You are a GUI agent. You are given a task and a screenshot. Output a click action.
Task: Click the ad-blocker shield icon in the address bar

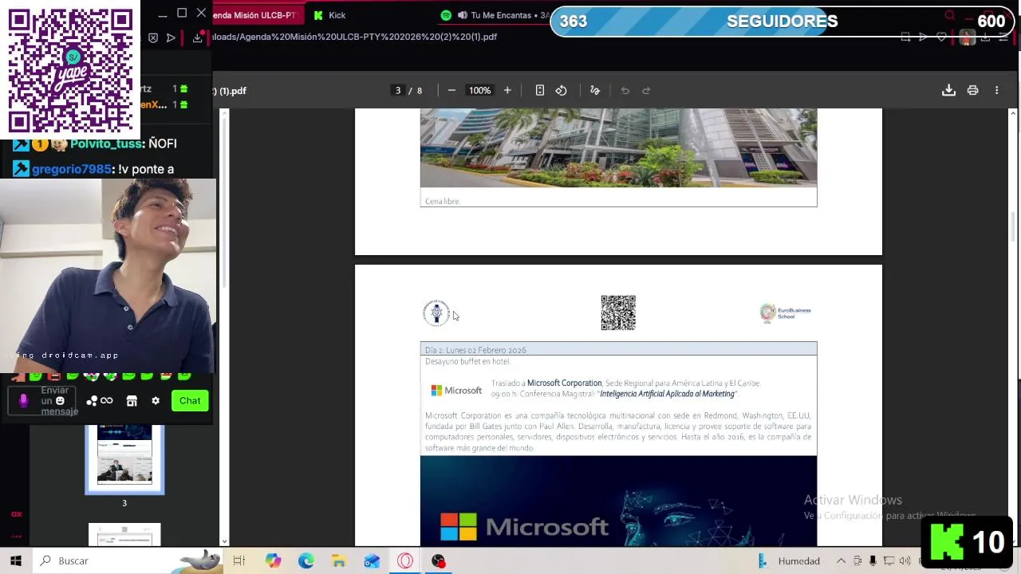[x=153, y=37]
